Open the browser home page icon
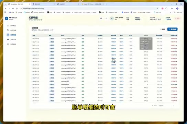This screenshot has width=187, height=124. [x=17, y=9]
